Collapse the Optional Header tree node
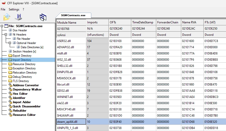This screenshot has height=131, width=226. [10, 43]
